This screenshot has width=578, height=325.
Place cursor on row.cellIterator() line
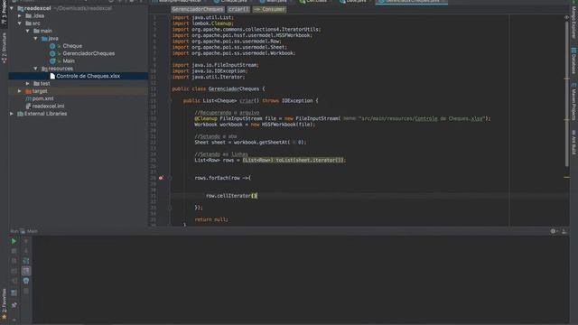pyautogui.click(x=231, y=196)
